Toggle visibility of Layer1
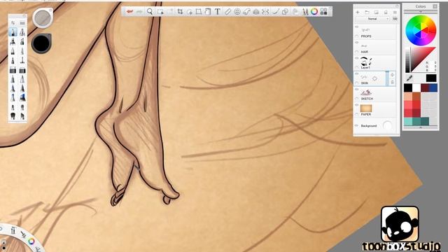The width and height of the screenshot is (448, 252). pyautogui.click(x=356, y=58)
